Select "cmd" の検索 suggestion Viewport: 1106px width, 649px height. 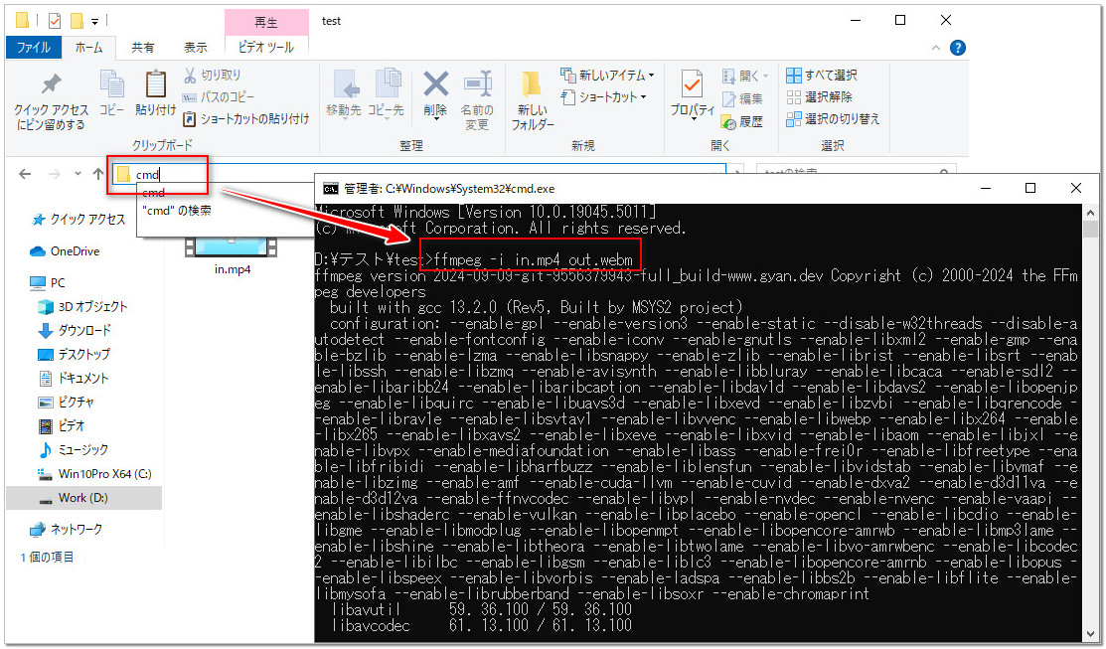176,211
